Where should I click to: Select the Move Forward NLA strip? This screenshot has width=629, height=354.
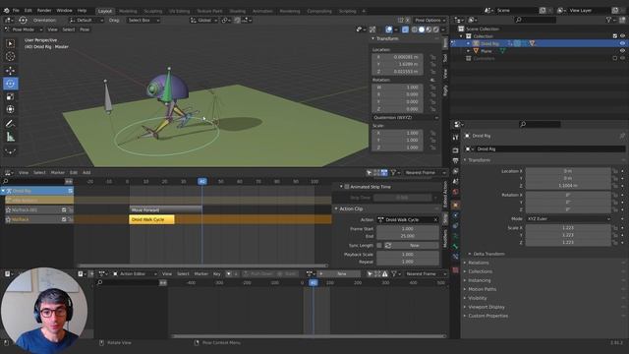[166, 209]
